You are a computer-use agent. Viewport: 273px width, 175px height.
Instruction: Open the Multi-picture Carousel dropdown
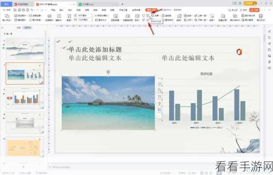36,15
